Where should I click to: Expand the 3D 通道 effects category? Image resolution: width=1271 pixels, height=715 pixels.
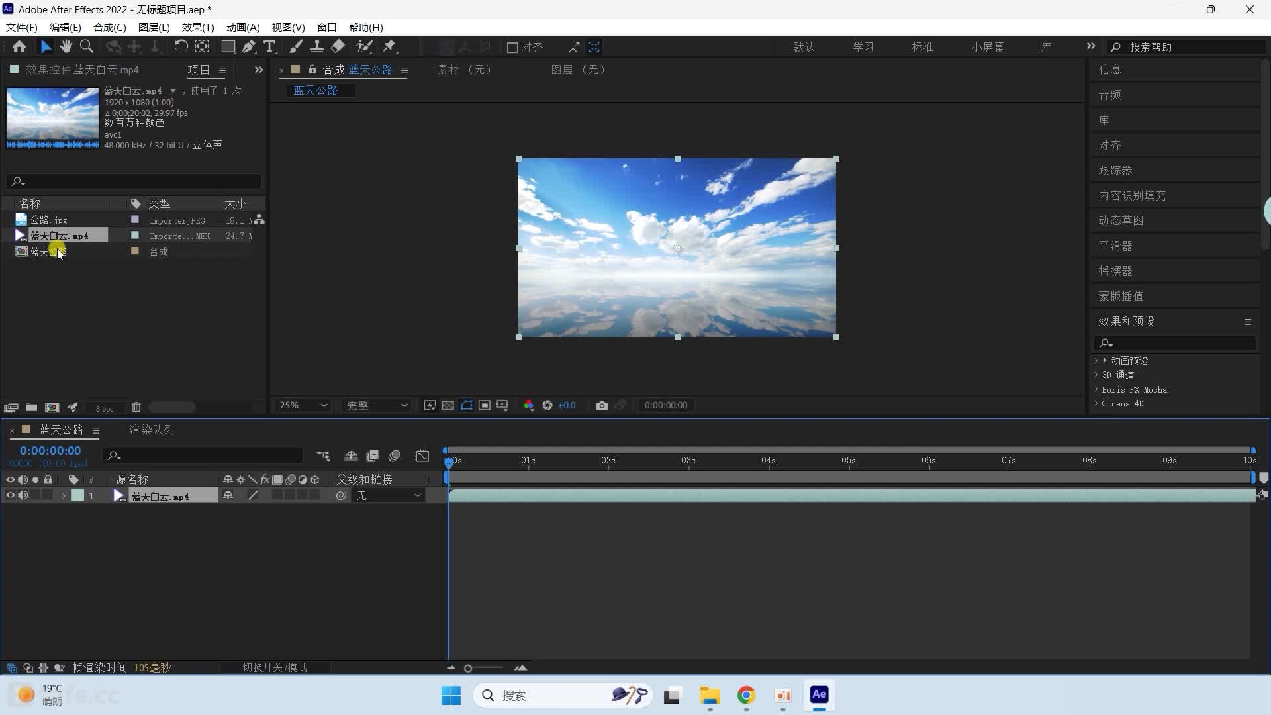click(x=1096, y=375)
